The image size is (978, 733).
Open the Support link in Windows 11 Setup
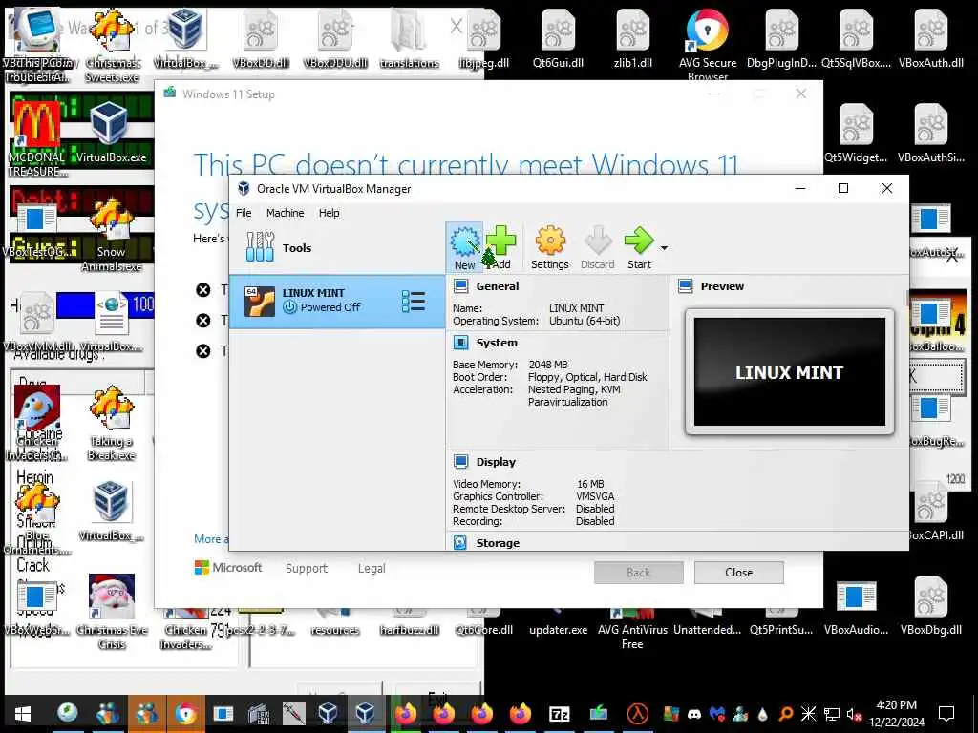tap(307, 568)
